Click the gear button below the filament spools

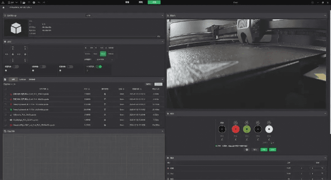pos(247,149)
